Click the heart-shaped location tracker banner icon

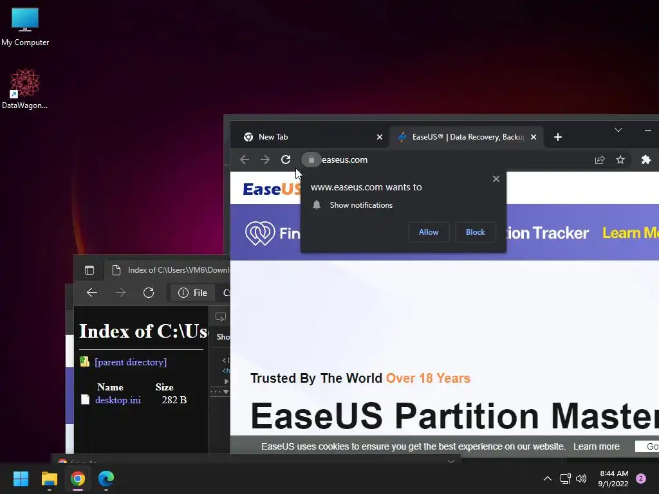point(260,233)
